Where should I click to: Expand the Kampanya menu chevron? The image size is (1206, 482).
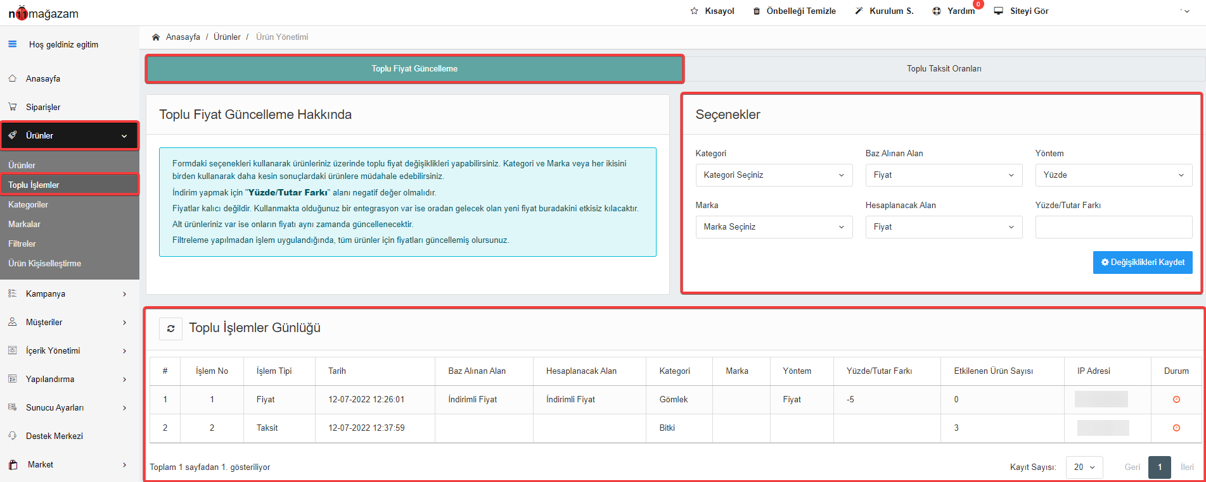[124, 294]
